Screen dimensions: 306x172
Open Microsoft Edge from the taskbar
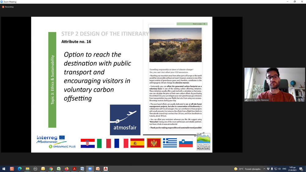click(x=20, y=169)
